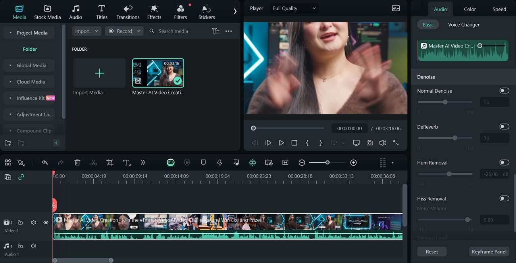The height and width of the screenshot is (263, 516).
Task: Add a marker with shield icon
Action: click(203, 162)
